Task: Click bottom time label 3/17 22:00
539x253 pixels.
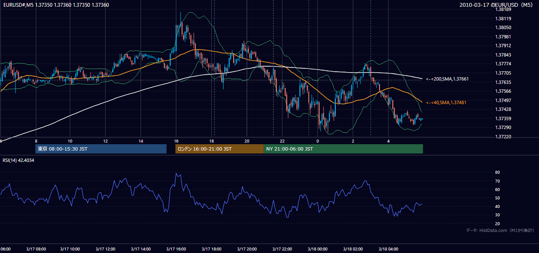Action: click(282, 249)
